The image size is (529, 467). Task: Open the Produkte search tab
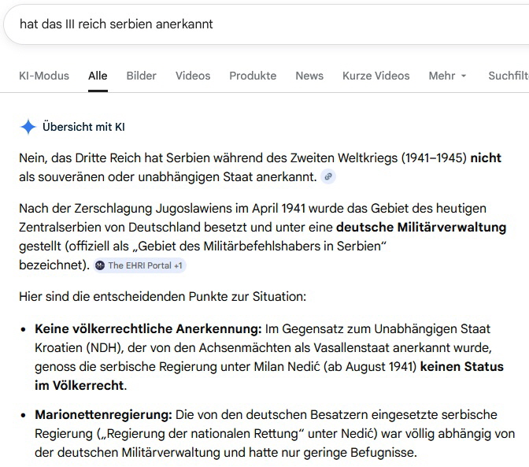pos(253,76)
